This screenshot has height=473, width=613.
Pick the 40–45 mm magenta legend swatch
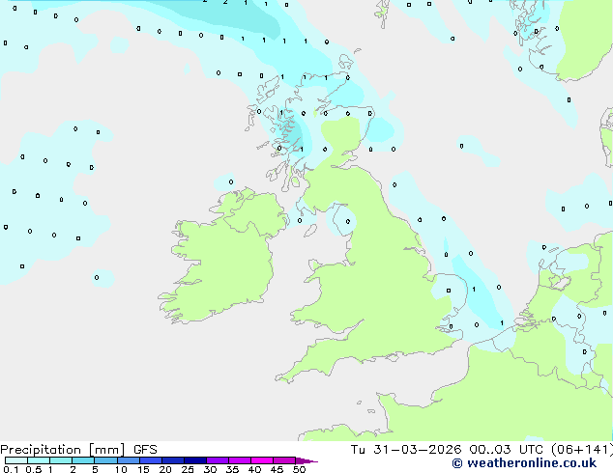click(262, 460)
